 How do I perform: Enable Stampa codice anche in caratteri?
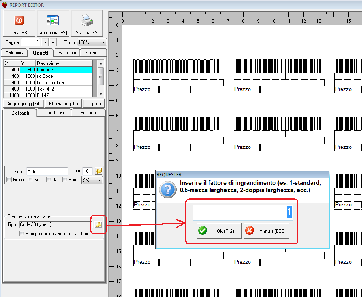pos(22,234)
